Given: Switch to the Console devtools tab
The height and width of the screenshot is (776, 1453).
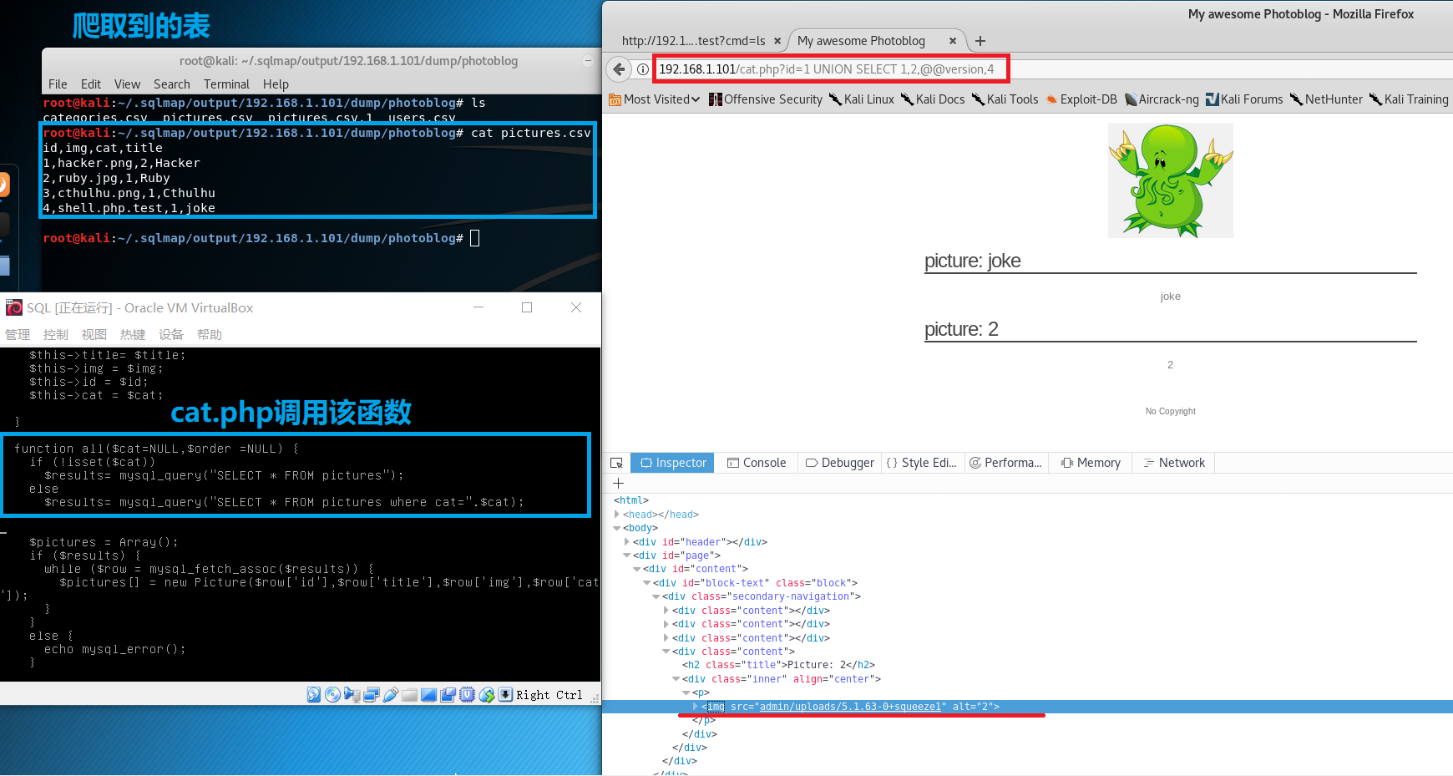Looking at the screenshot, I should (x=757, y=463).
